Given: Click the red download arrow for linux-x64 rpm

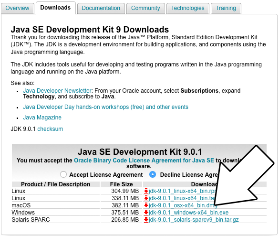Looking at the screenshot, I should tap(146, 191).
